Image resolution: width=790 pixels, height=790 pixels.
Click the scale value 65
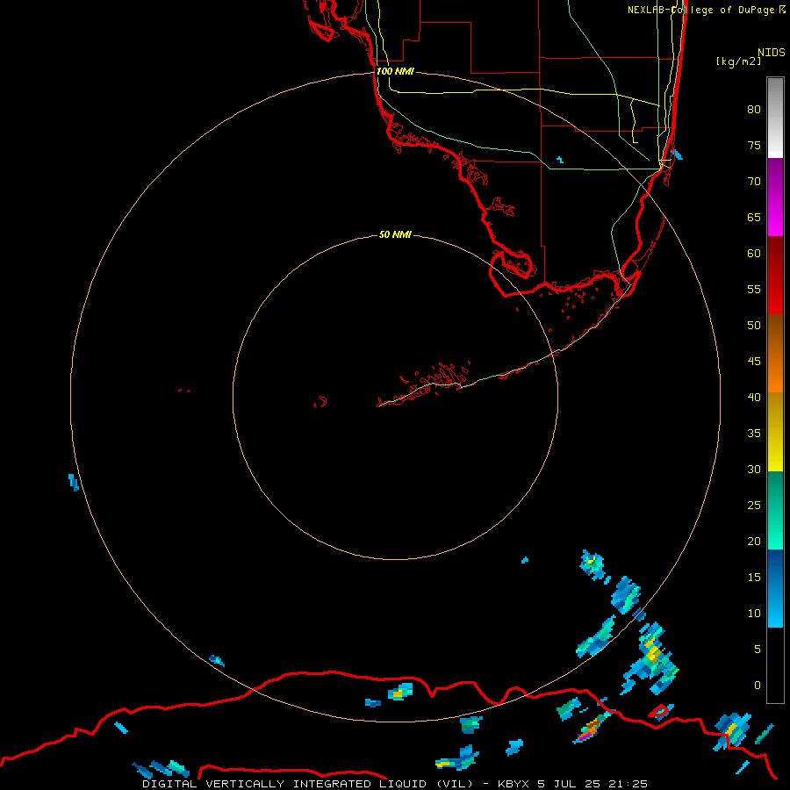click(754, 218)
